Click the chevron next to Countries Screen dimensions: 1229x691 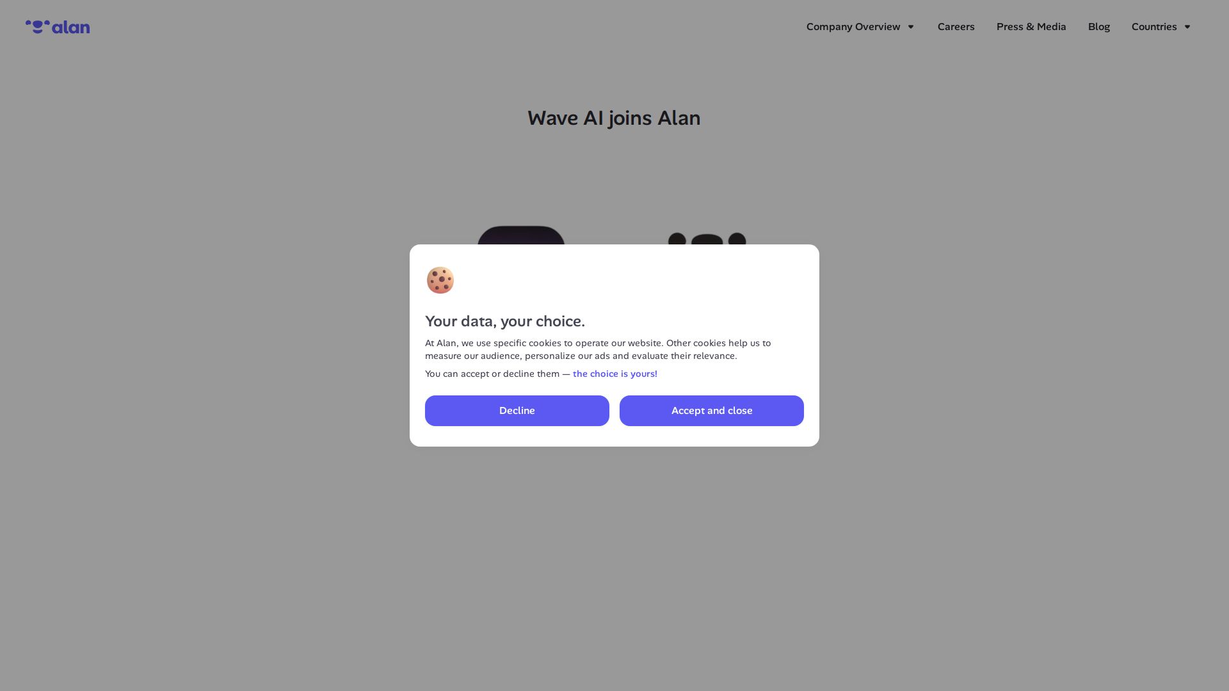(x=1188, y=27)
